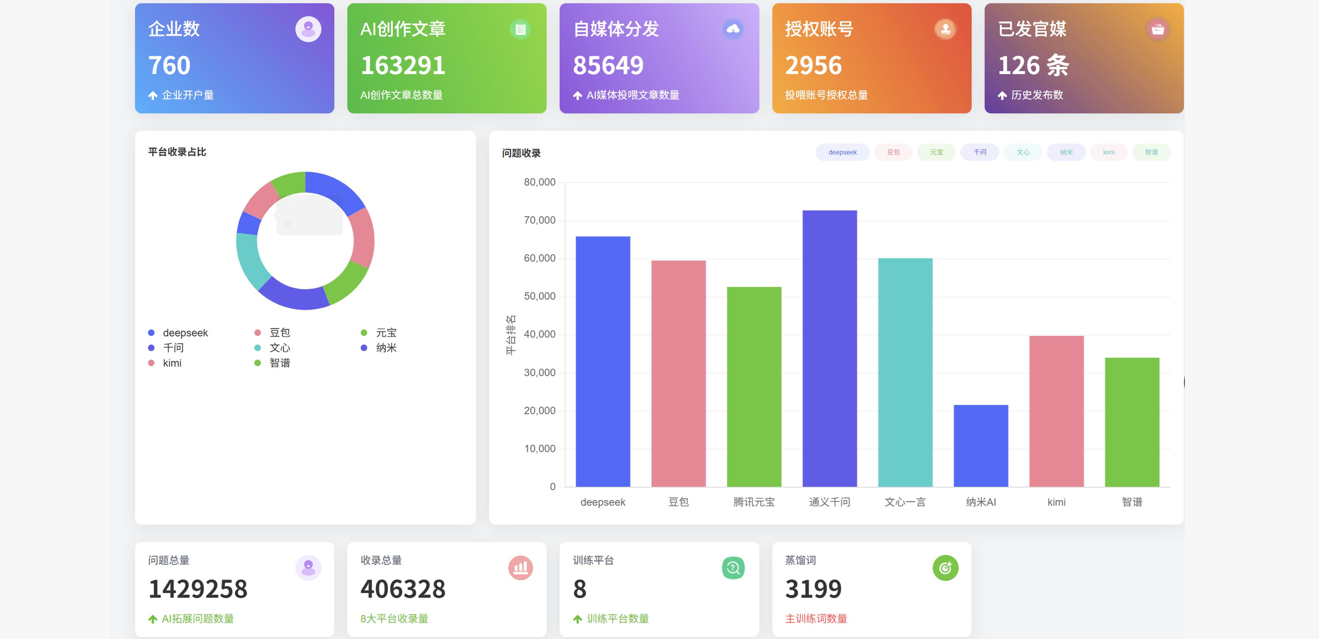This screenshot has width=1319, height=639.
Task: Click the bar chart icon on 收录总量 card
Action: point(520,568)
